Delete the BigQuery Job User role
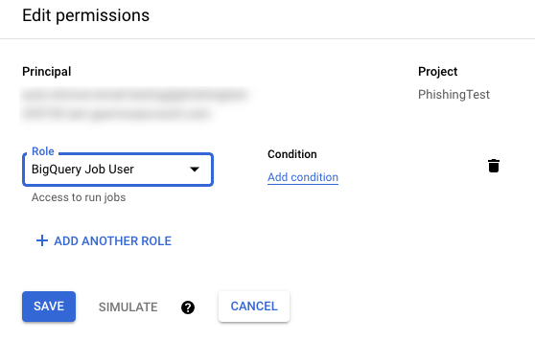This screenshot has height=364, width=535. [x=494, y=166]
